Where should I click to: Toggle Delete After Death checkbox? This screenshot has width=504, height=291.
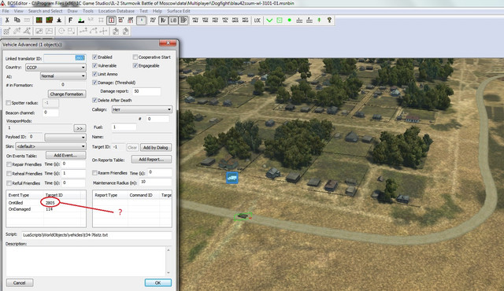pyautogui.click(x=94, y=100)
